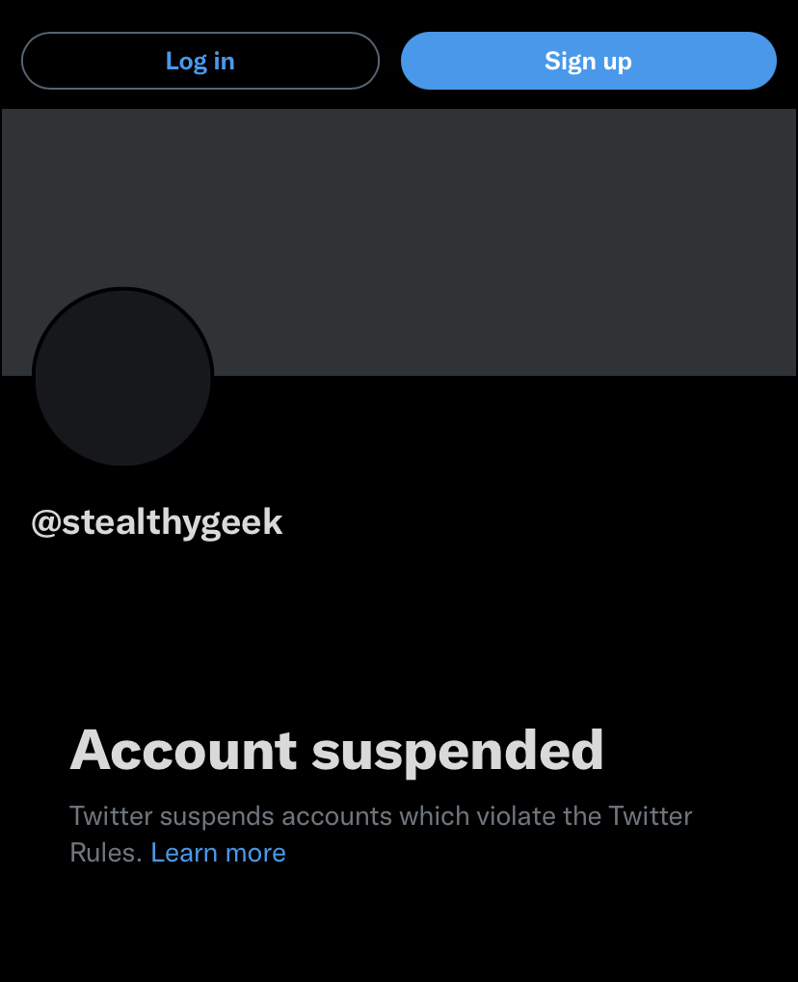Follow Learn more about Twitter Rules
798x982 pixels.
[218, 852]
